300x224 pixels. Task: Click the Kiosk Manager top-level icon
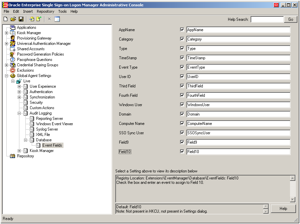click(x=13, y=33)
